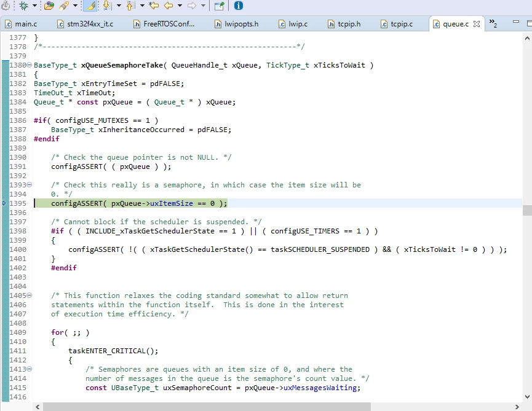The height and width of the screenshot is (411, 532).
Task: Collapse the comment block at line 1413
Action: 29,369
